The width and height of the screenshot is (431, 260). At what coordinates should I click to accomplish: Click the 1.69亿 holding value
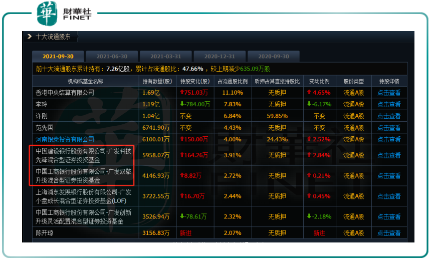(151, 93)
